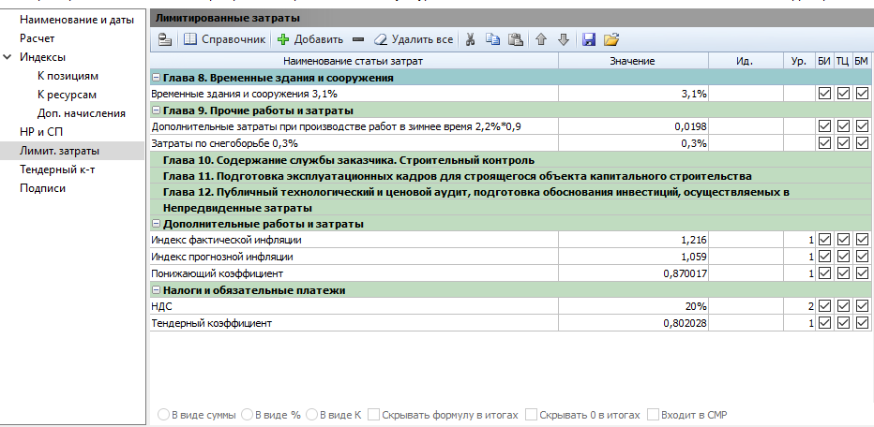Select К ресурсам under Индексы
The image size is (874, 427).
(67, 95)
